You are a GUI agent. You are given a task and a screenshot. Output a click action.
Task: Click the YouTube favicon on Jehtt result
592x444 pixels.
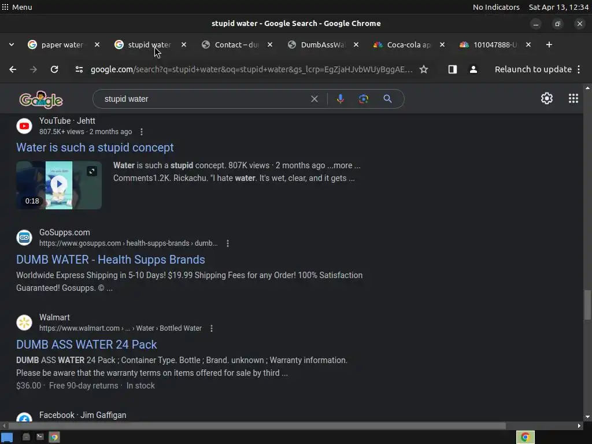(x=24, y=126)
